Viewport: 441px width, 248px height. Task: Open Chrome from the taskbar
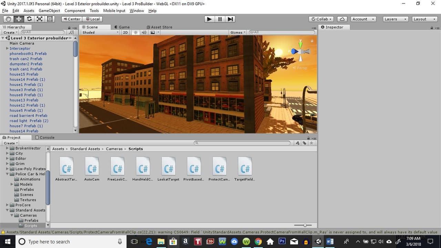258,241
